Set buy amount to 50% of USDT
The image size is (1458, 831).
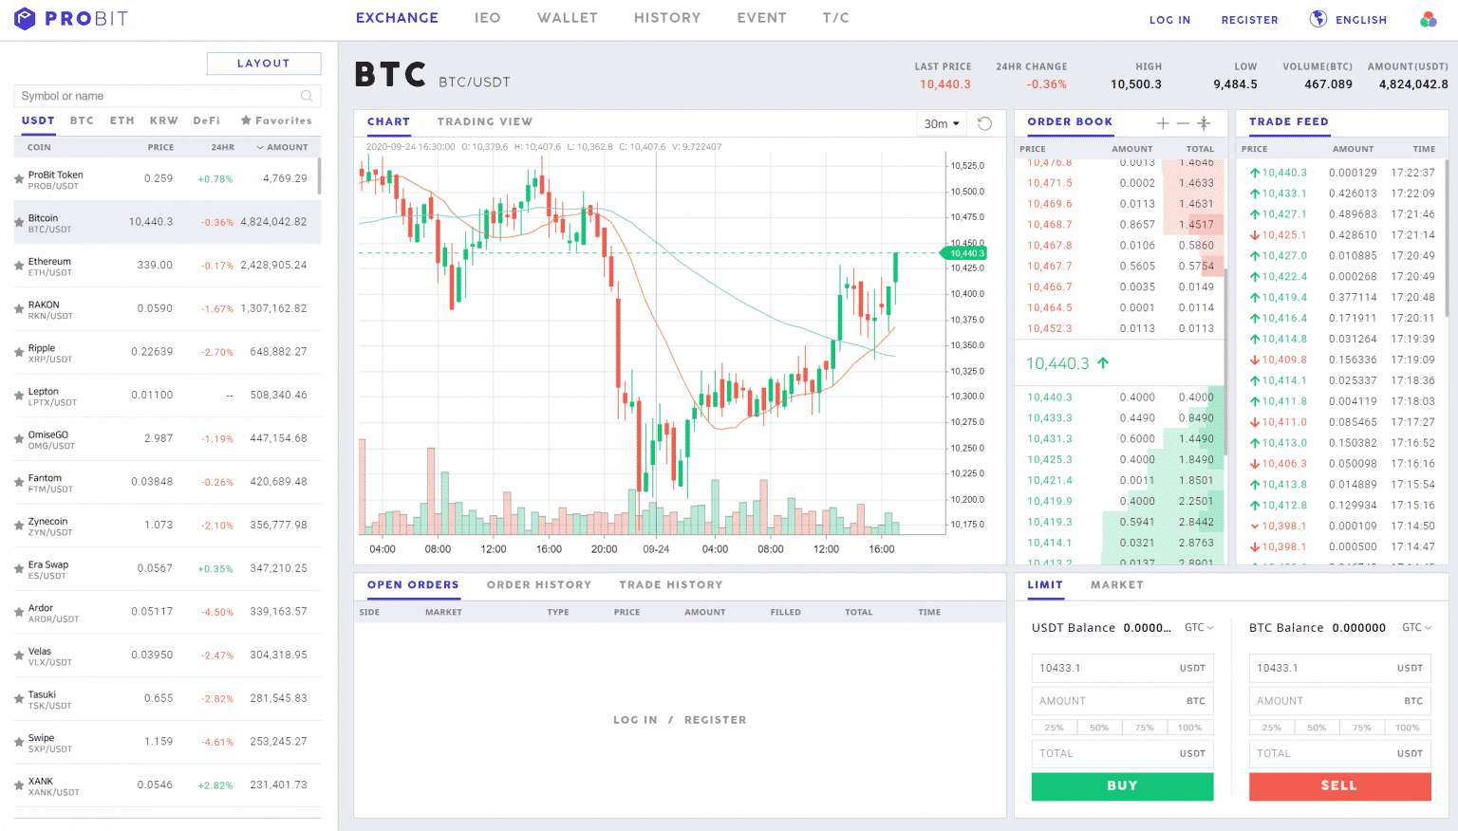point(1099,728)
